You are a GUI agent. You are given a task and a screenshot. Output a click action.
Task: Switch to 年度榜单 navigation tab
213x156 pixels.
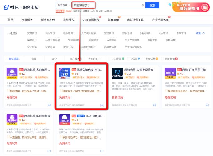pos(113,20)
